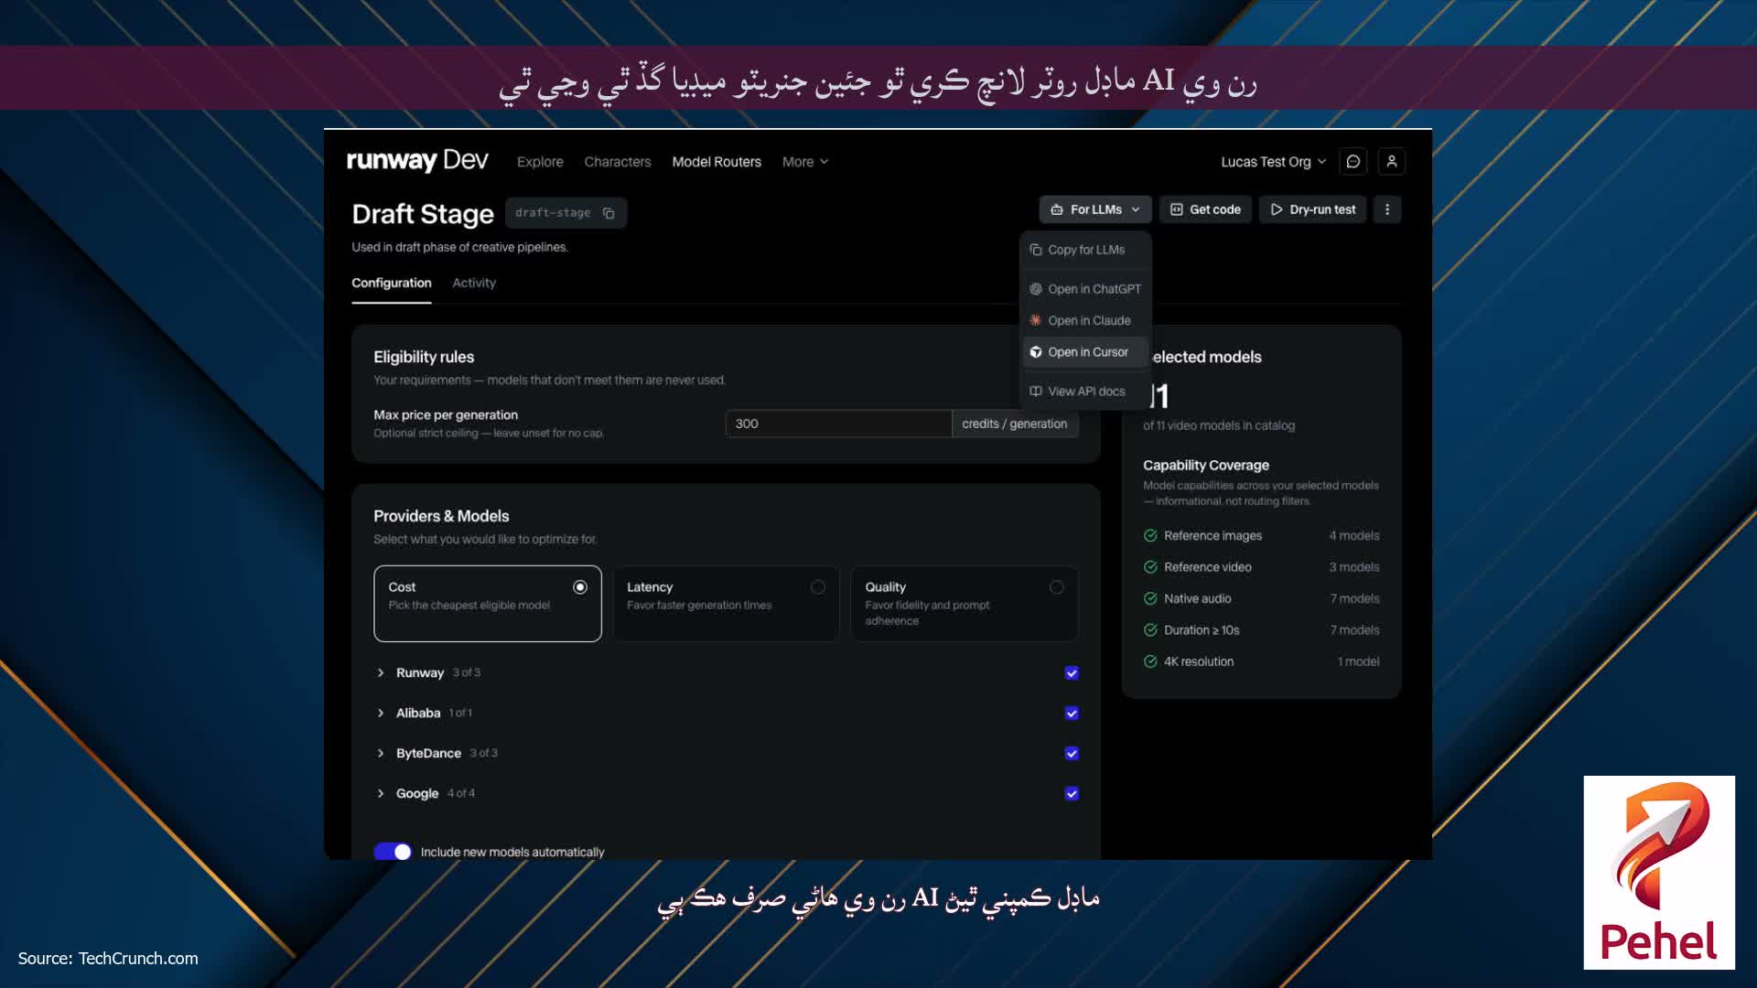Click the Max price input field
Viewport: 1757px width, 988px height.
click(838, 424)
